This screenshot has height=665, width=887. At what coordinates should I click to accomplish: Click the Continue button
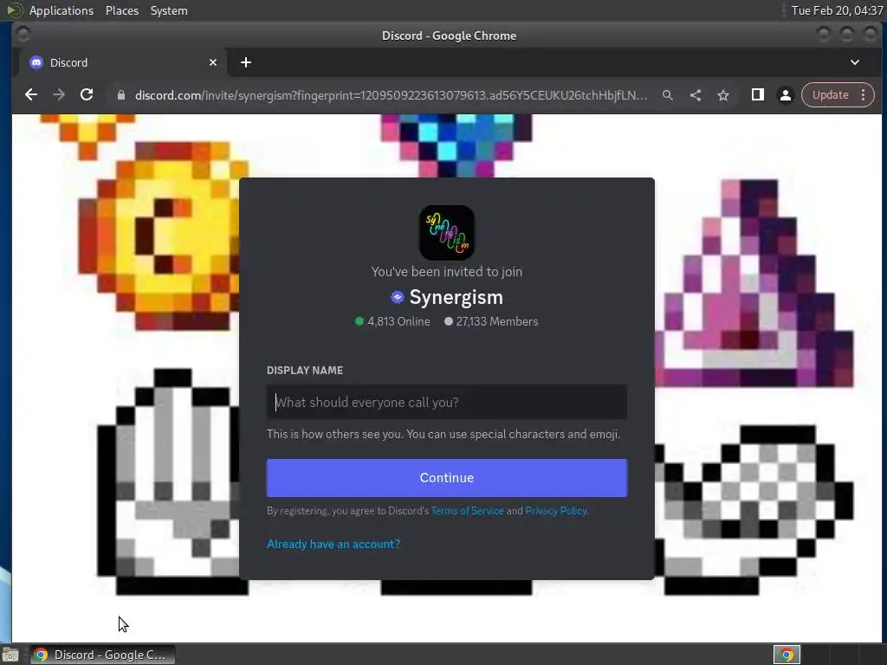click(x=447, y=478)
